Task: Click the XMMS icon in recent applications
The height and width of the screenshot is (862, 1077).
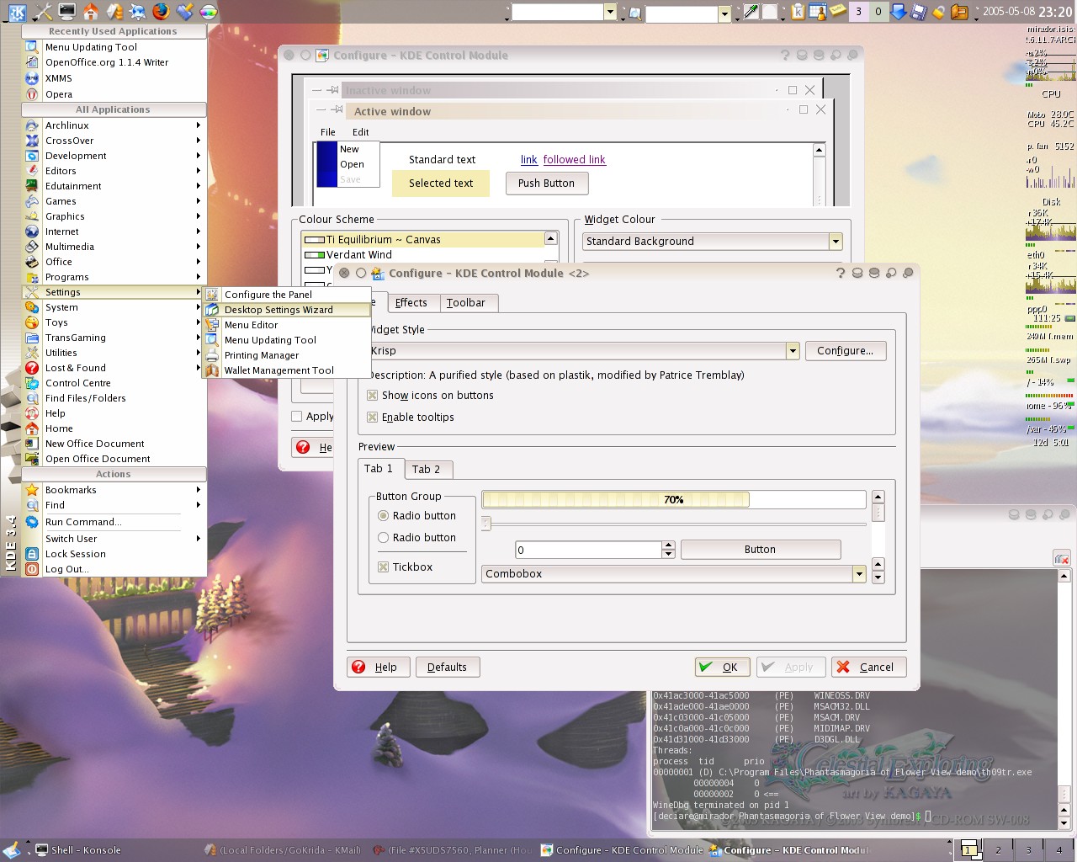Action: click(32, 78)
